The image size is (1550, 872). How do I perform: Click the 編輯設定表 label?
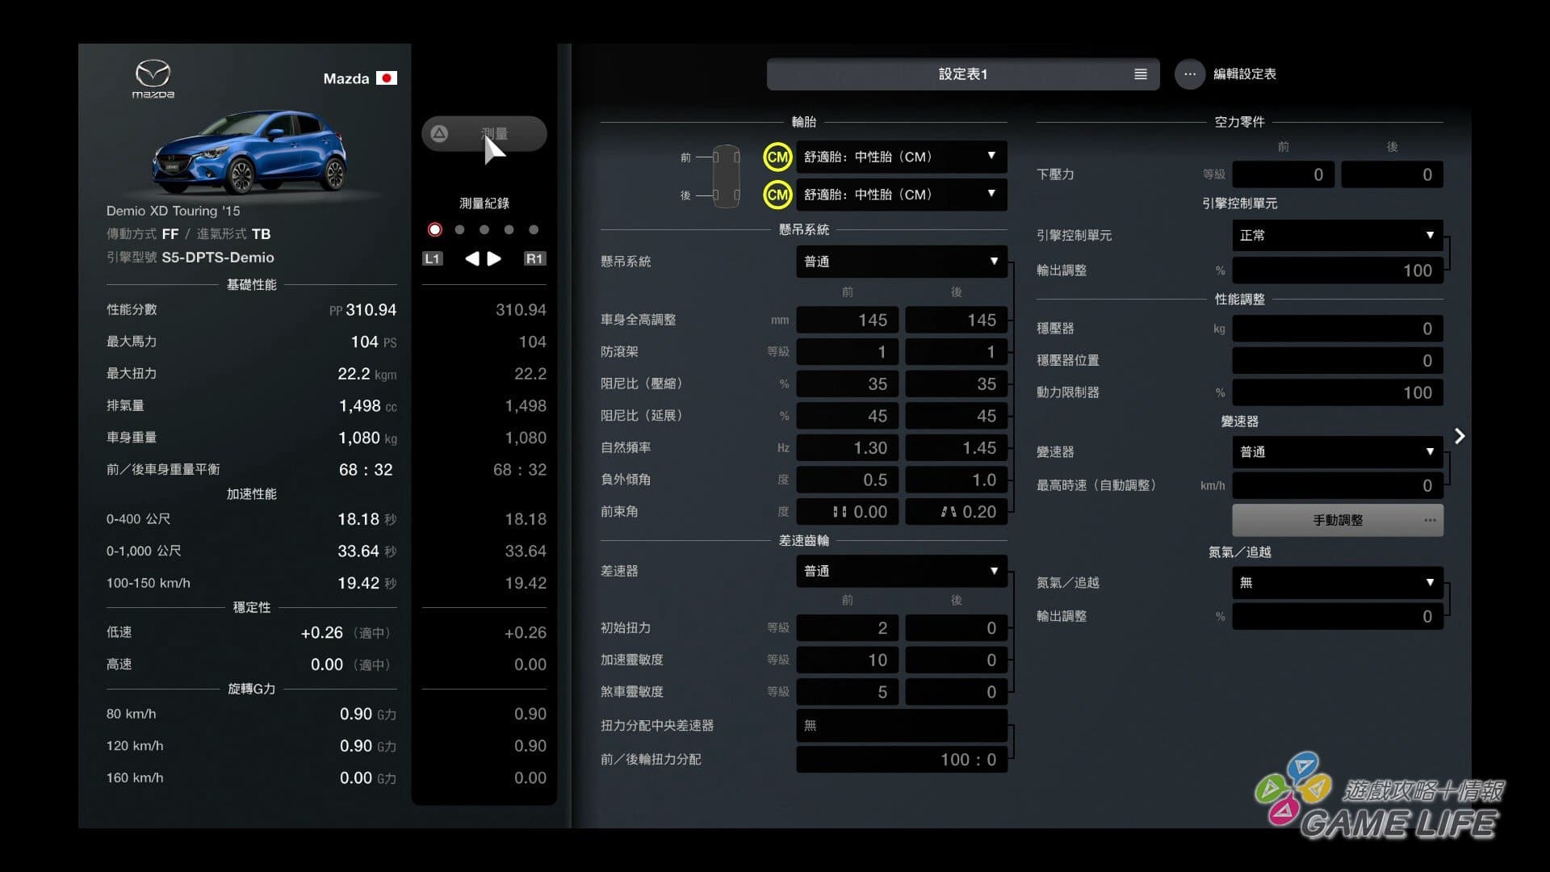click(x=1244, y=74)
